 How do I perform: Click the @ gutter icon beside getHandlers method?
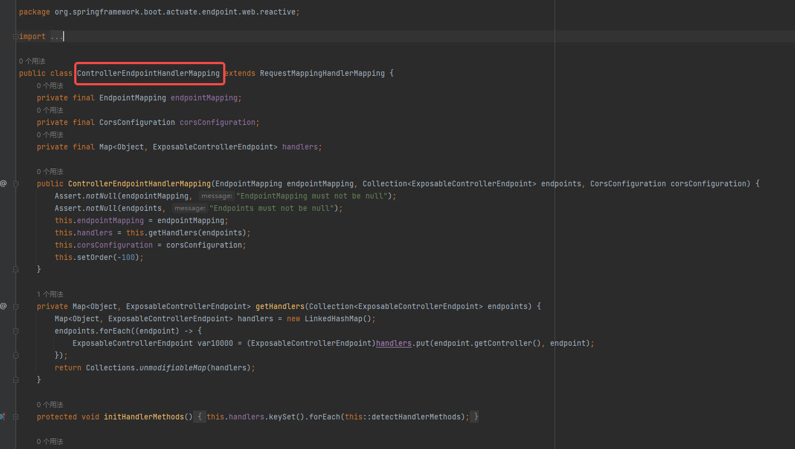tap(3, 306)
